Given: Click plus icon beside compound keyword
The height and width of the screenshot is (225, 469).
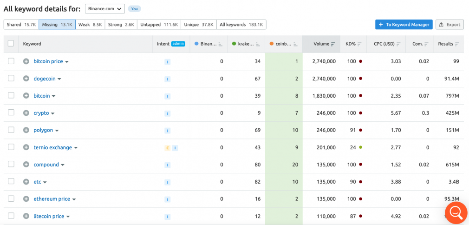Looking at the screenshot, I should tap(26, 165).
